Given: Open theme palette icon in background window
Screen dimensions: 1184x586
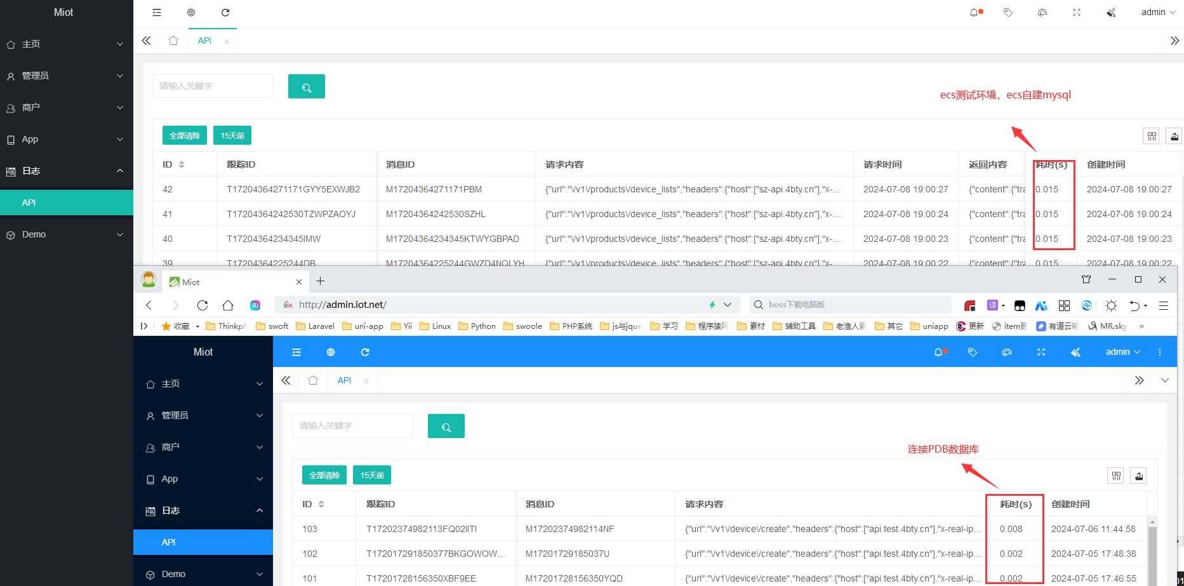Looking at the screenshot, I should click(x=1042, y=13).
